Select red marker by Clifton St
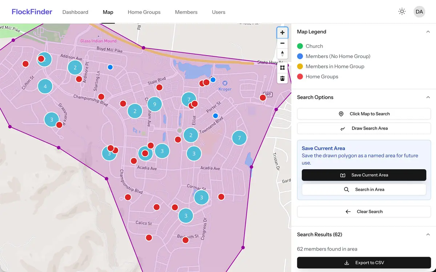 tap(25, 64)
